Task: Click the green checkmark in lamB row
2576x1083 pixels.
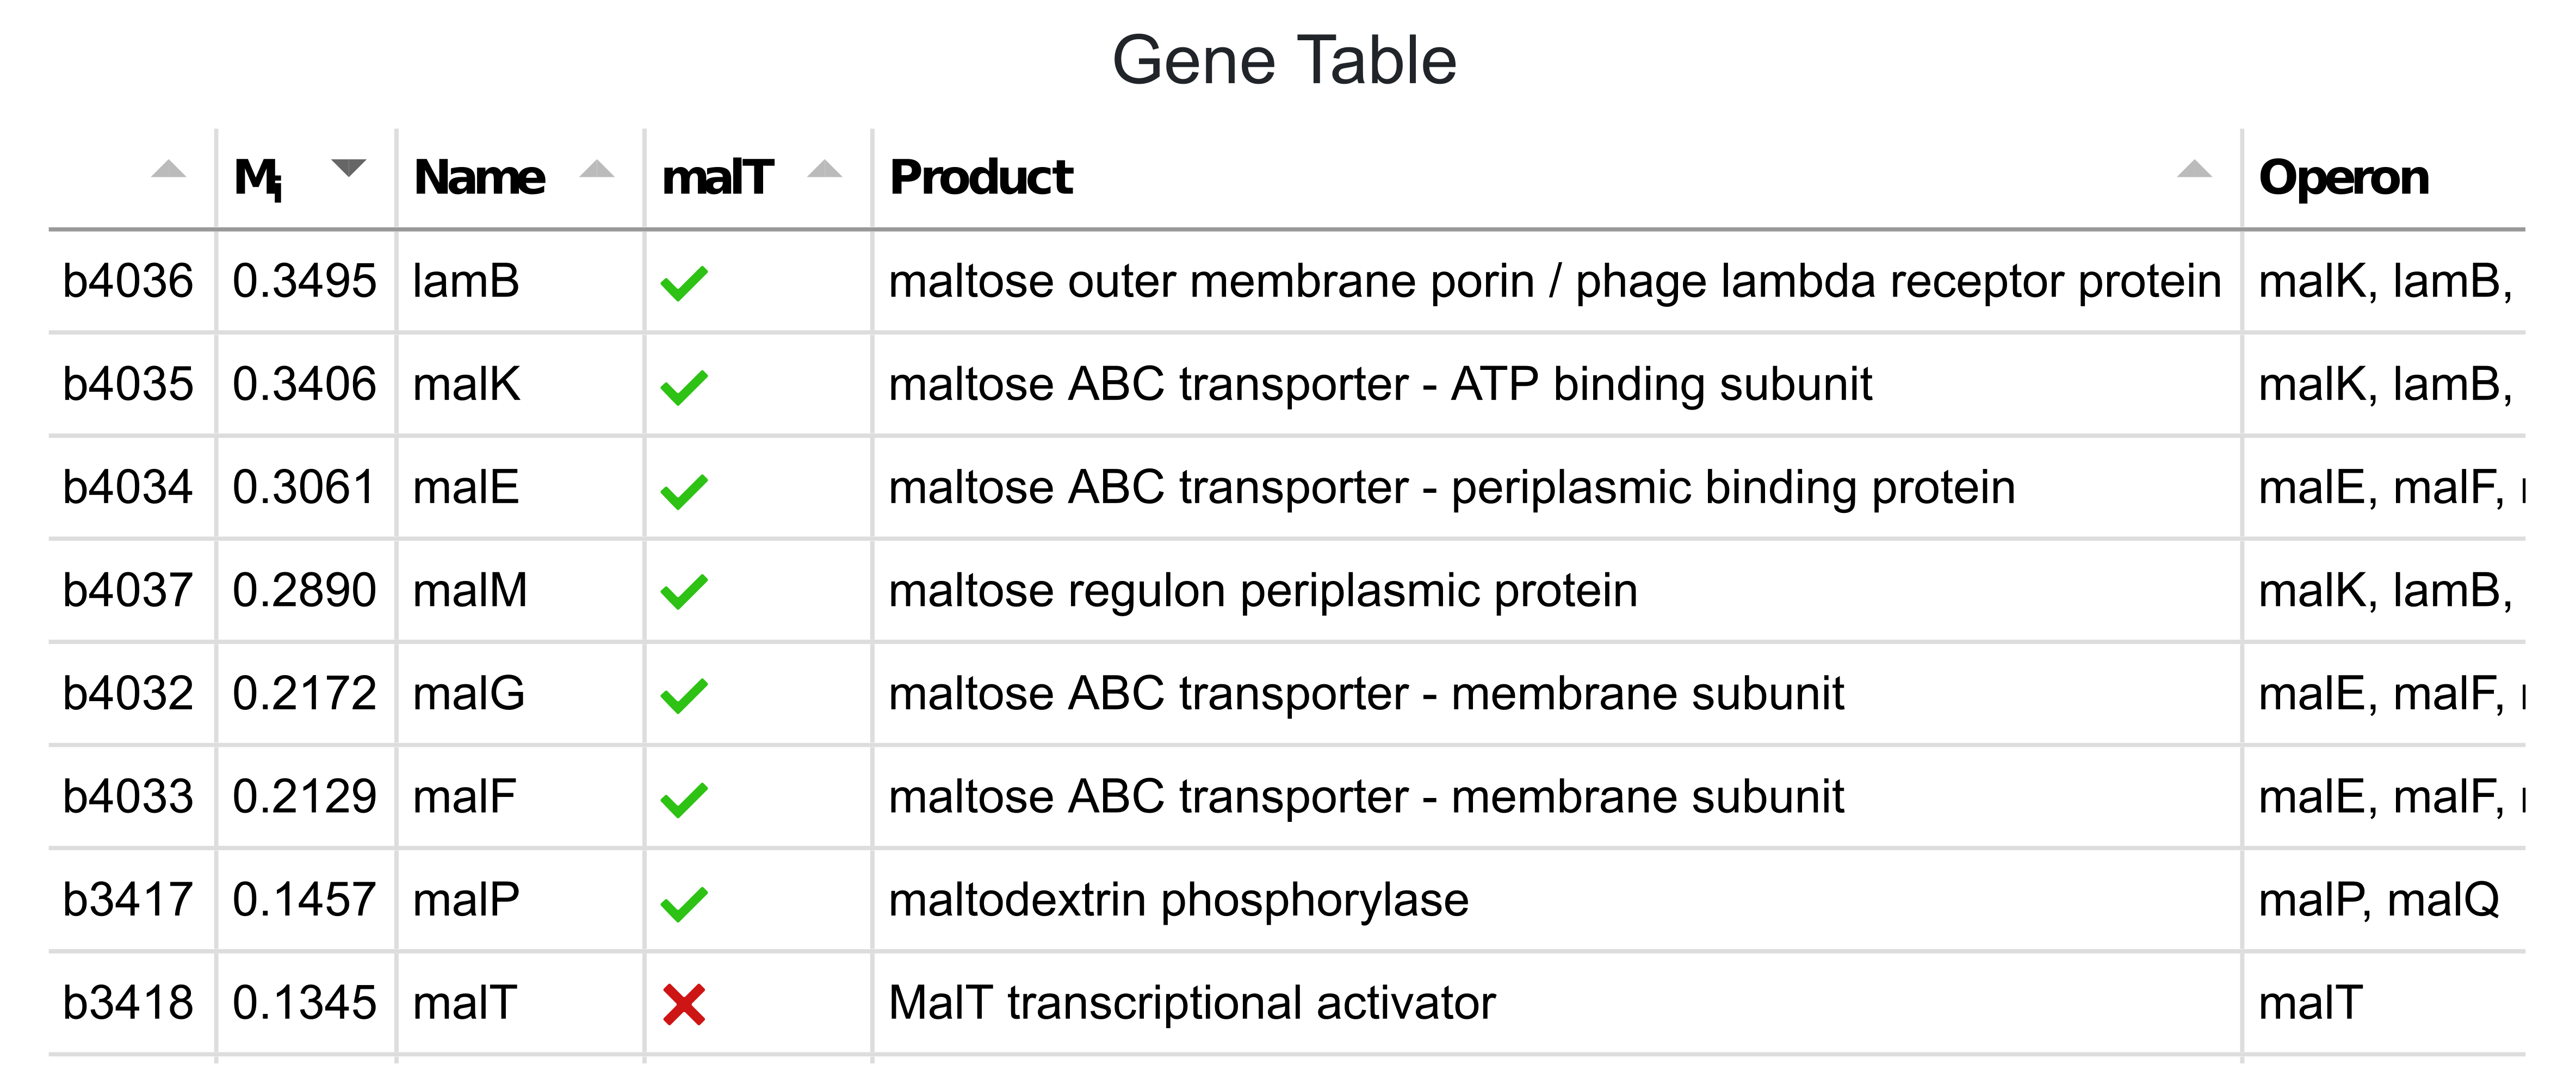Action: click(x=684, y=283)
